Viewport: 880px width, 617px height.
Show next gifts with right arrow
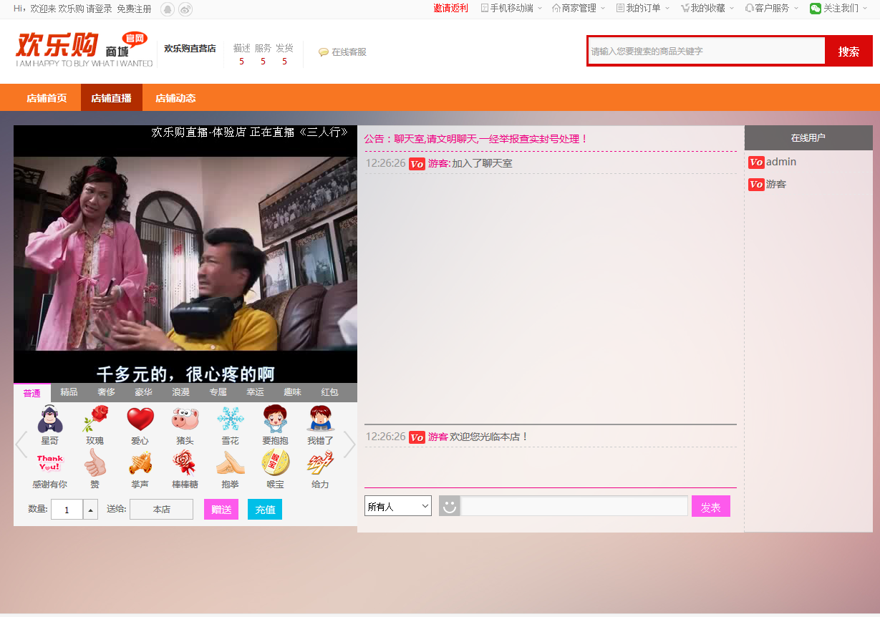coord(349,444)
